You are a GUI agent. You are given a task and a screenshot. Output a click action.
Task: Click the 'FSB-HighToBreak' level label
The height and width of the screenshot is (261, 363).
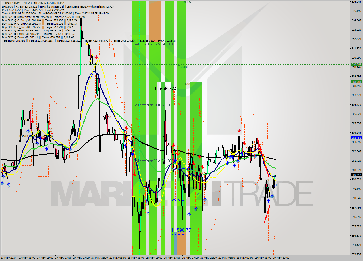point(36,136)
